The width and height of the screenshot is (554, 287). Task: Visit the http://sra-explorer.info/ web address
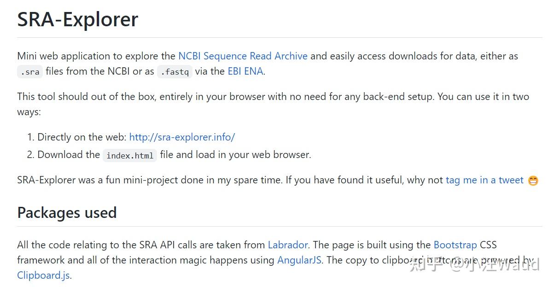point(182,137)
